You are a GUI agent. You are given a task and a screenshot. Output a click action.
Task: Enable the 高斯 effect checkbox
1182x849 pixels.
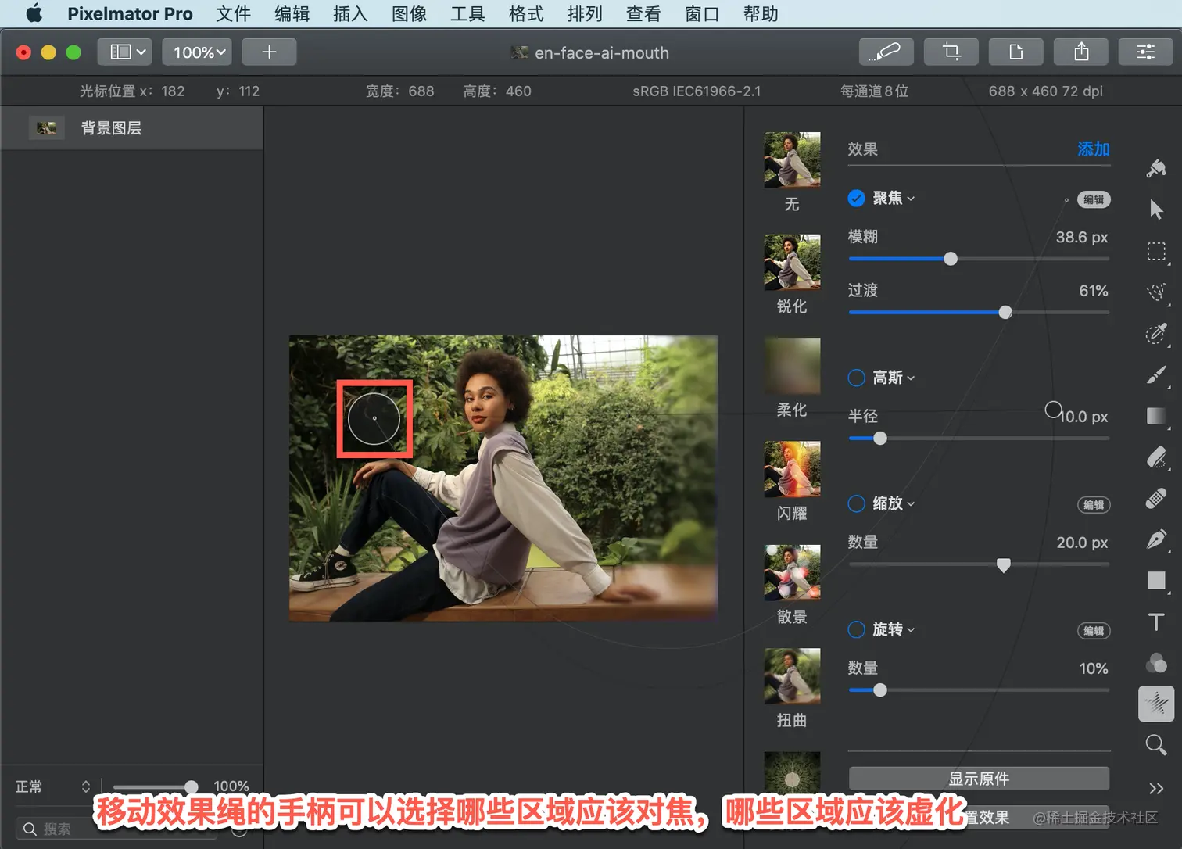coord(856,378)
